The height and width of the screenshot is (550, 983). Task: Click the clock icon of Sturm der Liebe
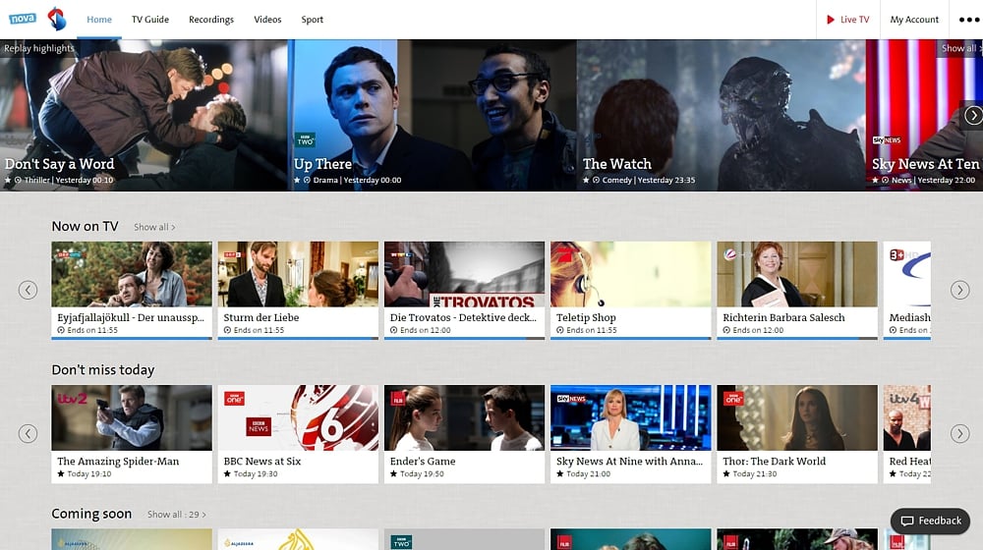[x=228, y=330]
